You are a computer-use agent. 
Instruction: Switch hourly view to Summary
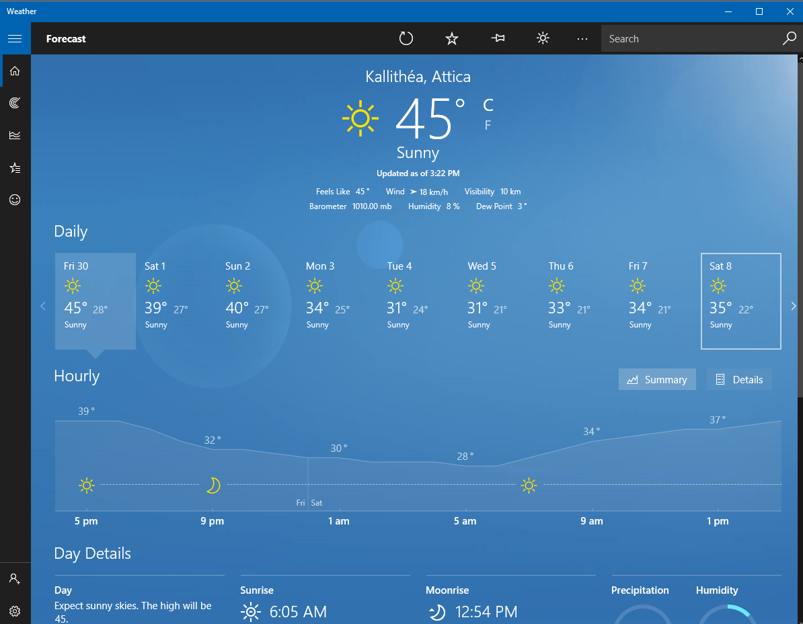coord(657,379)
